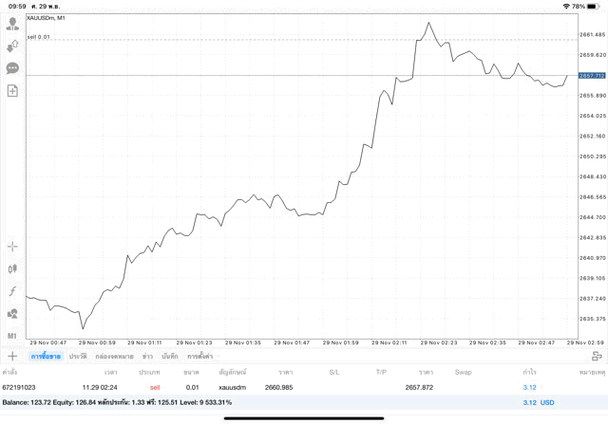Enable the crosshair tool

[x=12, y=247]
